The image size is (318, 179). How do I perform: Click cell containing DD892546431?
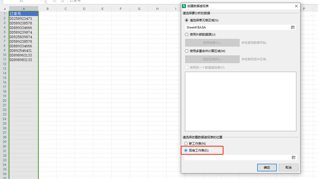[x=24, y=51]
